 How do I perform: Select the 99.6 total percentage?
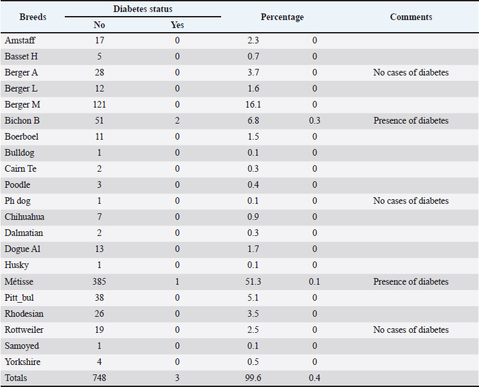pos(253,378)
